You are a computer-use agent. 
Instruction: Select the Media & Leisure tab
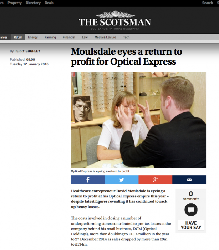105,37
